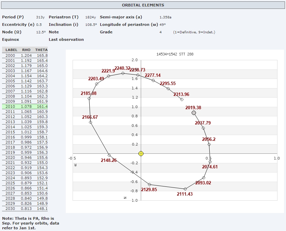286x231 pixels.
Task: Click the THETA column header
Action: pyautogui.click(x=41, y=50)
